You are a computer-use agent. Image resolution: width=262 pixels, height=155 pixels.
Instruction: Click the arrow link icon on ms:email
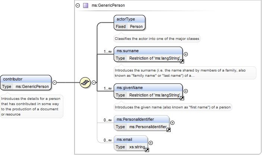tap(147, 150)
